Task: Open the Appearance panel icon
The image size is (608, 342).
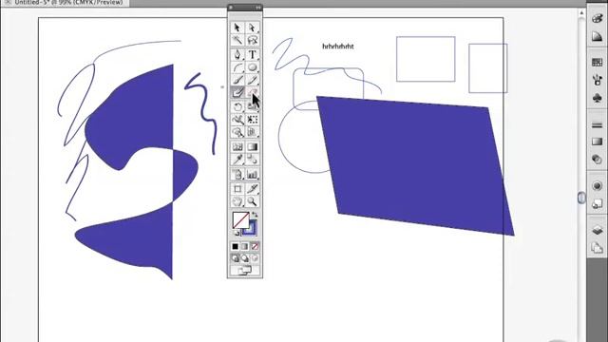Action: 598,186
